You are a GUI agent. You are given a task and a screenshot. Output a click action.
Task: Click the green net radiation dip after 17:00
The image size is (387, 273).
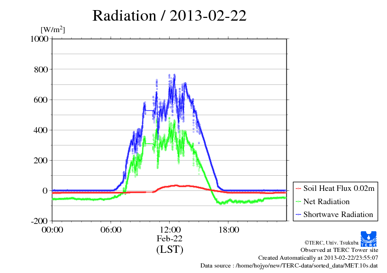point(222,203)
